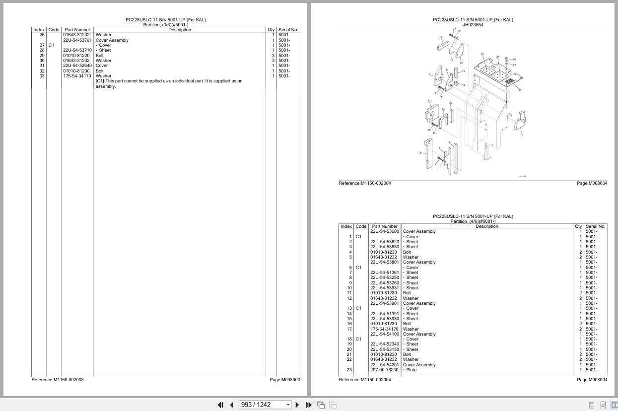Click the exploded parts diagram JH023554
The height and width of the screenshot is (411, 618).
(473, 103)
